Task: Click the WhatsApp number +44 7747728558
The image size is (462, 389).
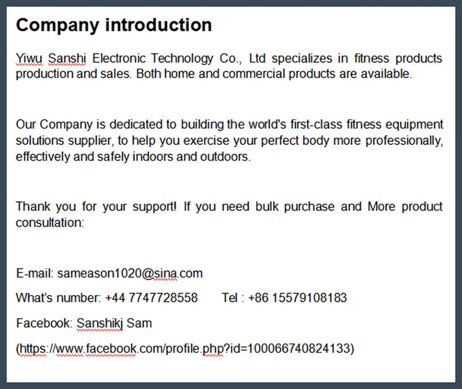Action: [x=151, y=298]
